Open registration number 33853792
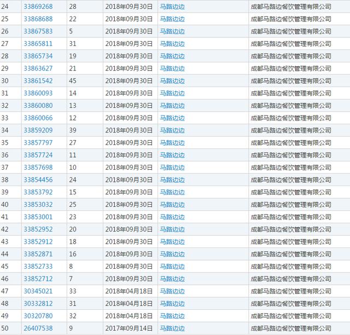 [x=38, y=192]
